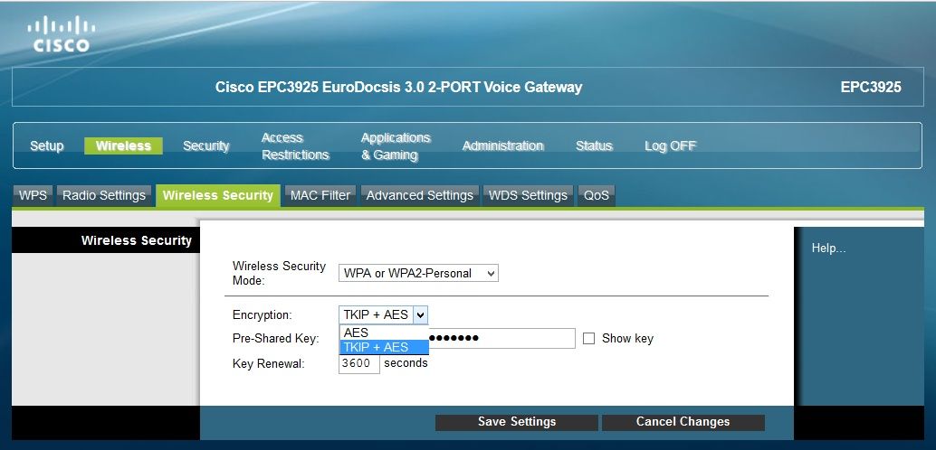Image resolution: width=936 pixels, height=450 pixels.
Task: Open Wireless Security Mode dropdown
Action: click(418, 274)
